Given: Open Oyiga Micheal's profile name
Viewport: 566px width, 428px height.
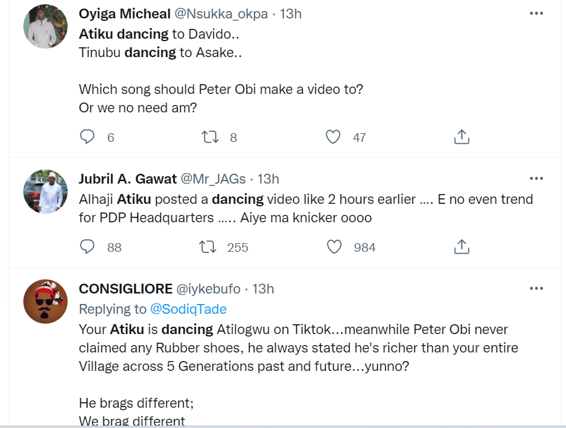Looking at the screenshot, I should pos(125,14).
